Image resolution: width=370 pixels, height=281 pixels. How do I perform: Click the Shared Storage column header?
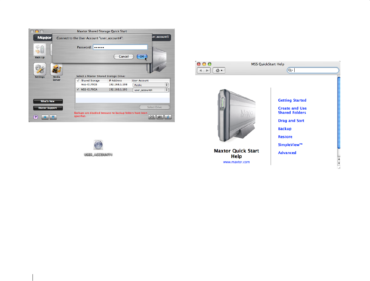point(94,80)
